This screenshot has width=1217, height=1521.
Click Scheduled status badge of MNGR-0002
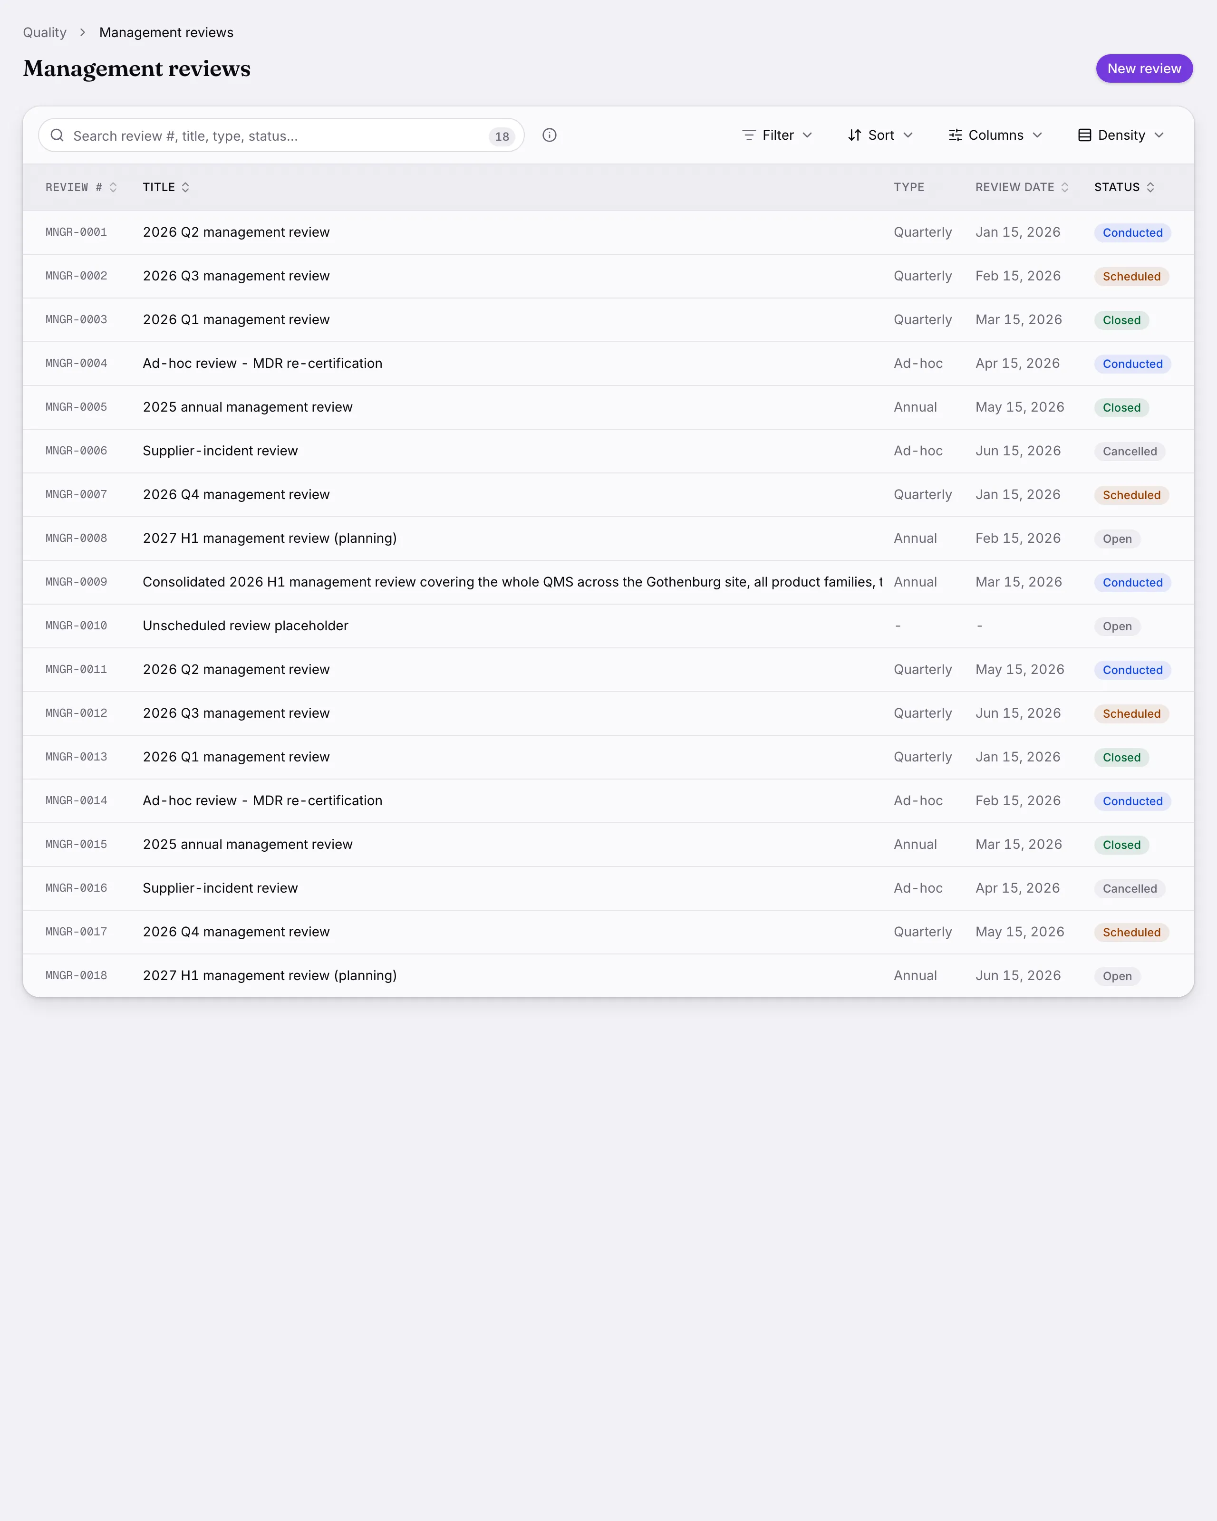[1131, 277]
